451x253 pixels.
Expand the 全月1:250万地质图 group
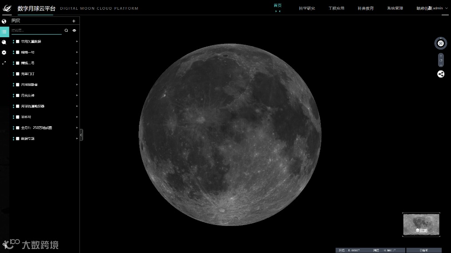pos(77,128)
